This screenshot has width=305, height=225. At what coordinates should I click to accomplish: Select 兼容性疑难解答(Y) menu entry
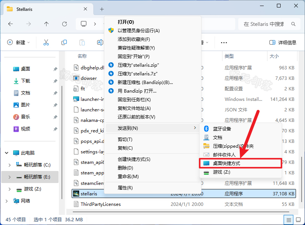(x=152, y=48)
